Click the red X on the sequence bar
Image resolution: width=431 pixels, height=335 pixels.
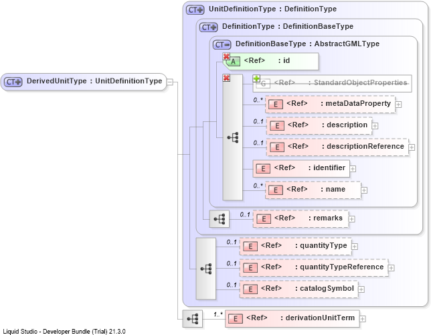[226, 78]
